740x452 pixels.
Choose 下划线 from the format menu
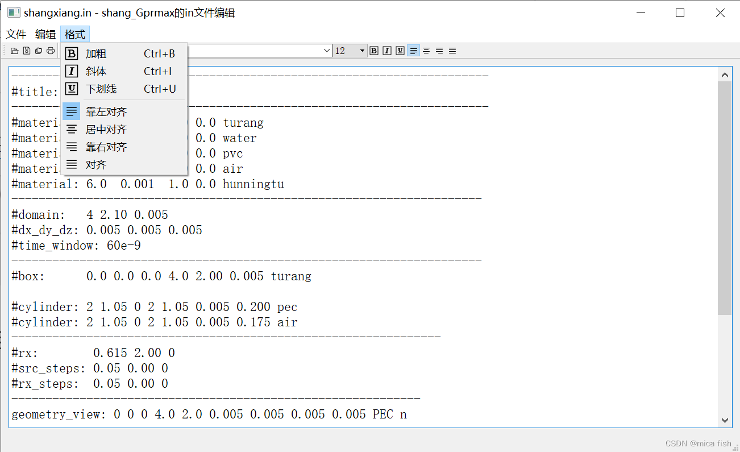click(x=124, y=89)
